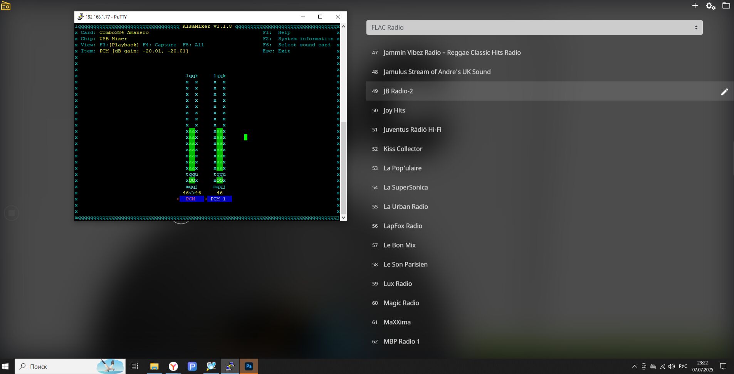Image resolution: width=734 pixels, height=374 pixels.
Task: Play the Lux Radio station
Action: click(549, 283)
